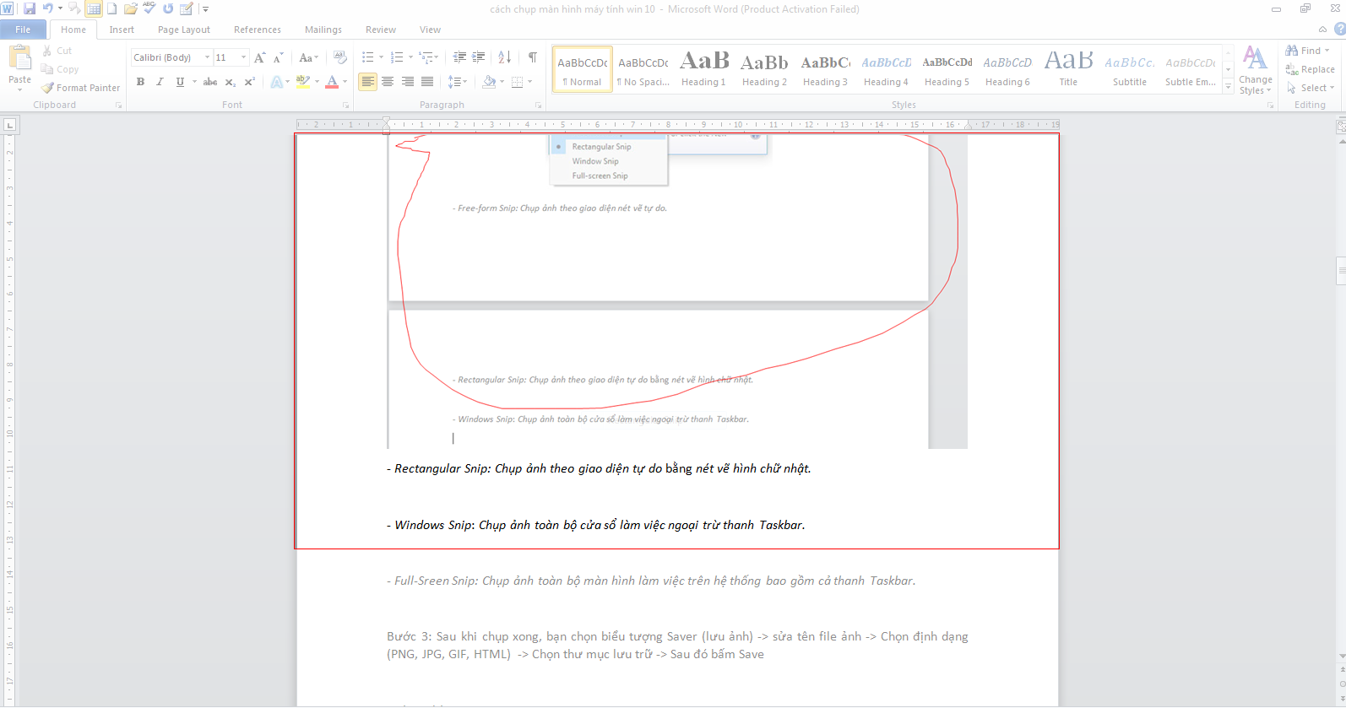The image size is (1346, 708).
Task: Click the Windows Snip line in the document
Action: [600, 525]
